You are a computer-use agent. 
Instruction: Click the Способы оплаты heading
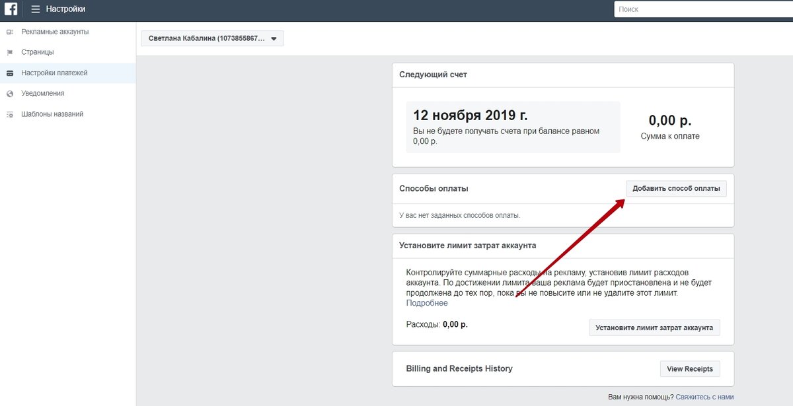(x=434, y=189)
